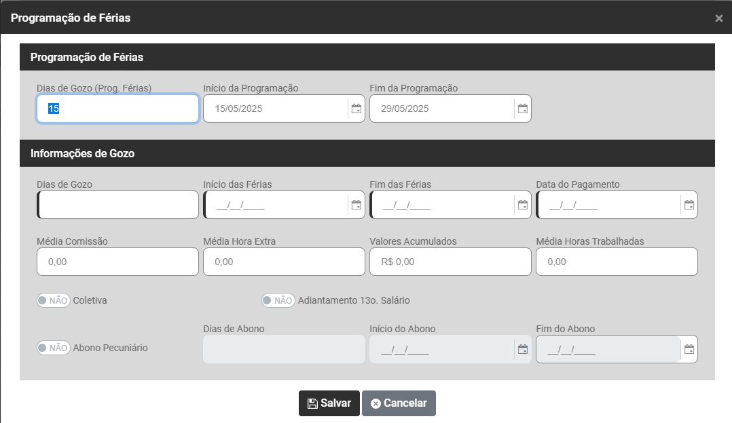
Task: Open calendar for Fim da Programação
Action: [522, 108]
